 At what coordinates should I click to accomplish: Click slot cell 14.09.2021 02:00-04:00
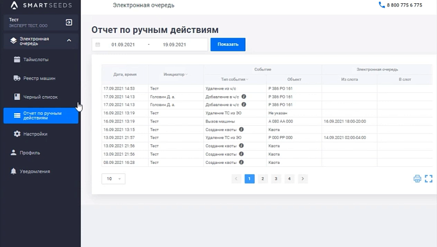tap(350, 138)
